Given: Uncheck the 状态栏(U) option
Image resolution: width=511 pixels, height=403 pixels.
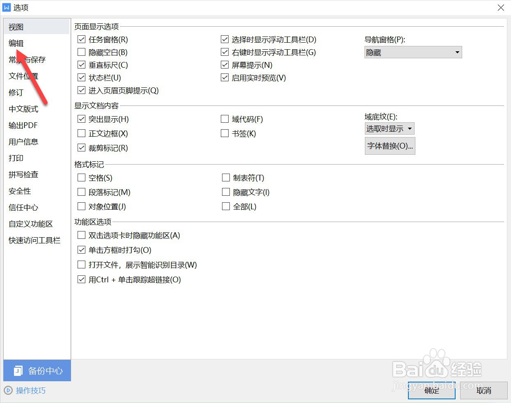Looking at the screenshot, I should [81, 77].
